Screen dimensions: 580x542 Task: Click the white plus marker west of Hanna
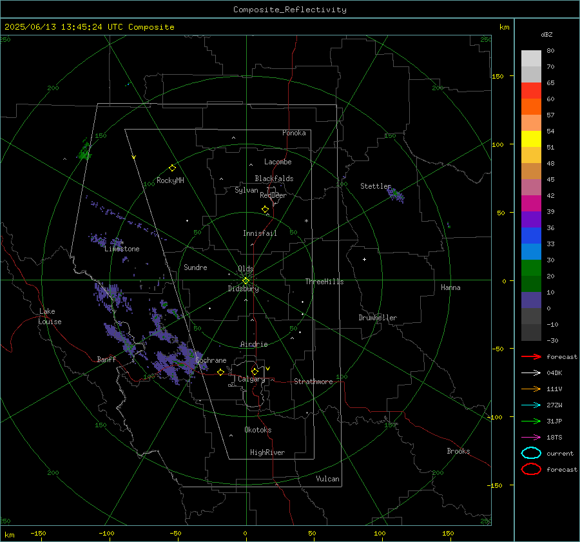point(364,259)
